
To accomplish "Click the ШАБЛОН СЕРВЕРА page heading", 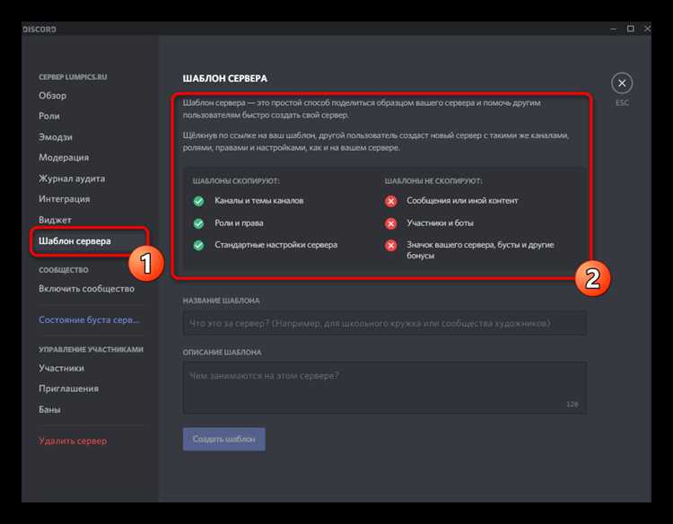I will tap(225, 79).
